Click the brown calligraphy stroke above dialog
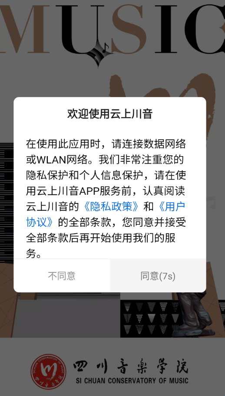This screenshot has width=225, height=396. tap(162, 85)
